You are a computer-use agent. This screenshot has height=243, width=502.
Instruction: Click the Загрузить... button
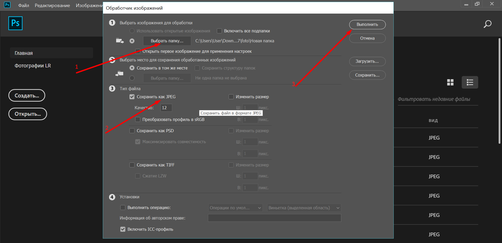[x=367, y=61]
